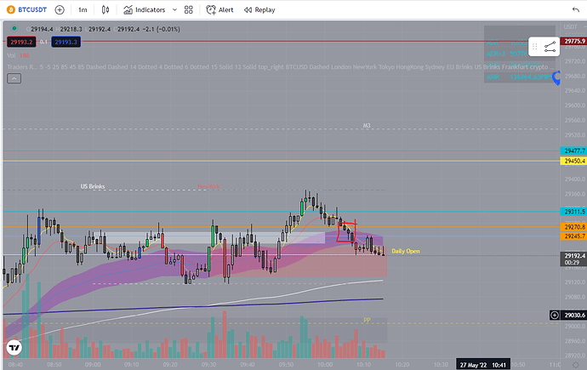Edit the 0.1 order quantity field

click(43, 42)
